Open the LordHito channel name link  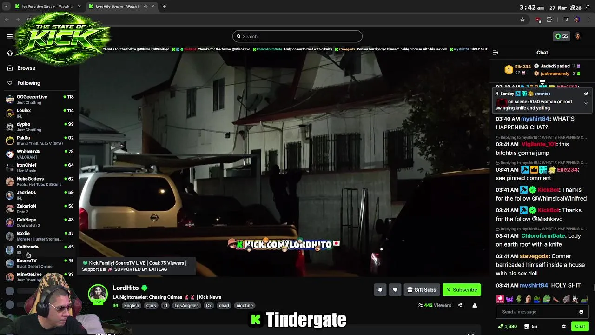tap(126, 288)
